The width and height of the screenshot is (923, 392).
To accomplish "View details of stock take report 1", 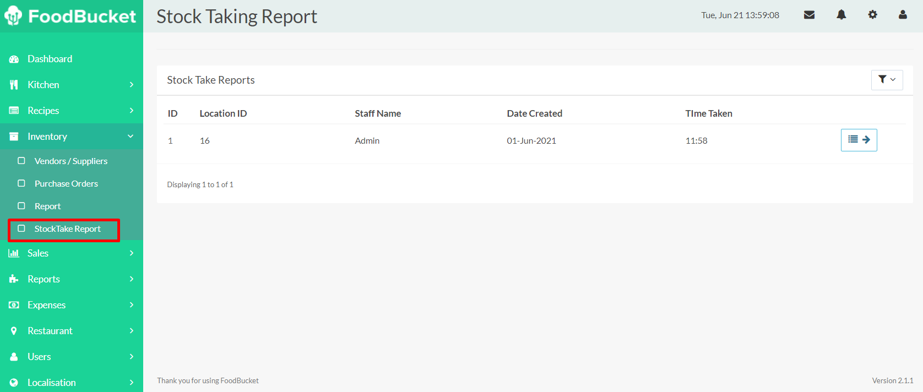I will pyautogui.click(x=859, y=140).
